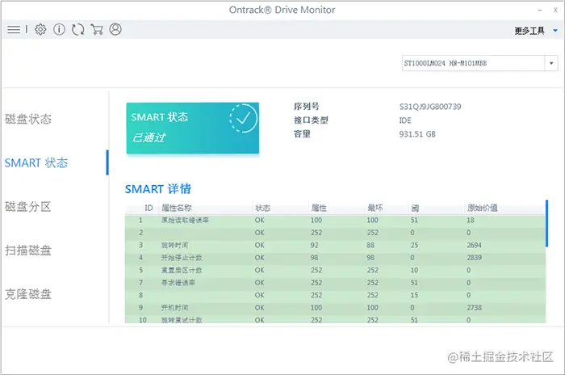
Task: Click the 最坏 column header
Action: click(375, 208)
